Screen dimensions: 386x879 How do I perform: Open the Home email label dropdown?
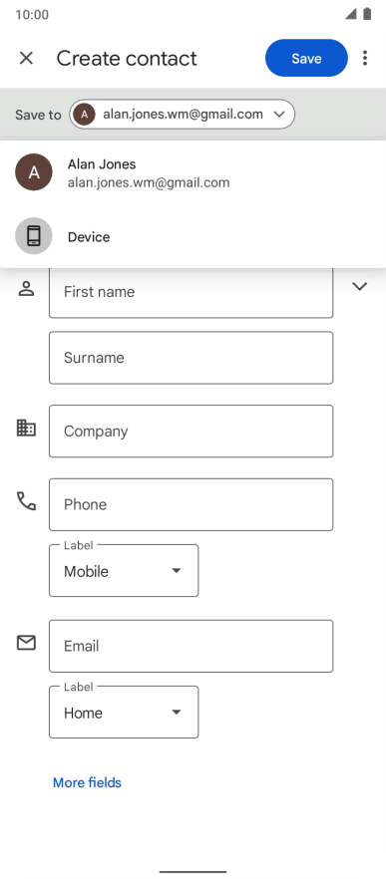(x=124, y=712)
